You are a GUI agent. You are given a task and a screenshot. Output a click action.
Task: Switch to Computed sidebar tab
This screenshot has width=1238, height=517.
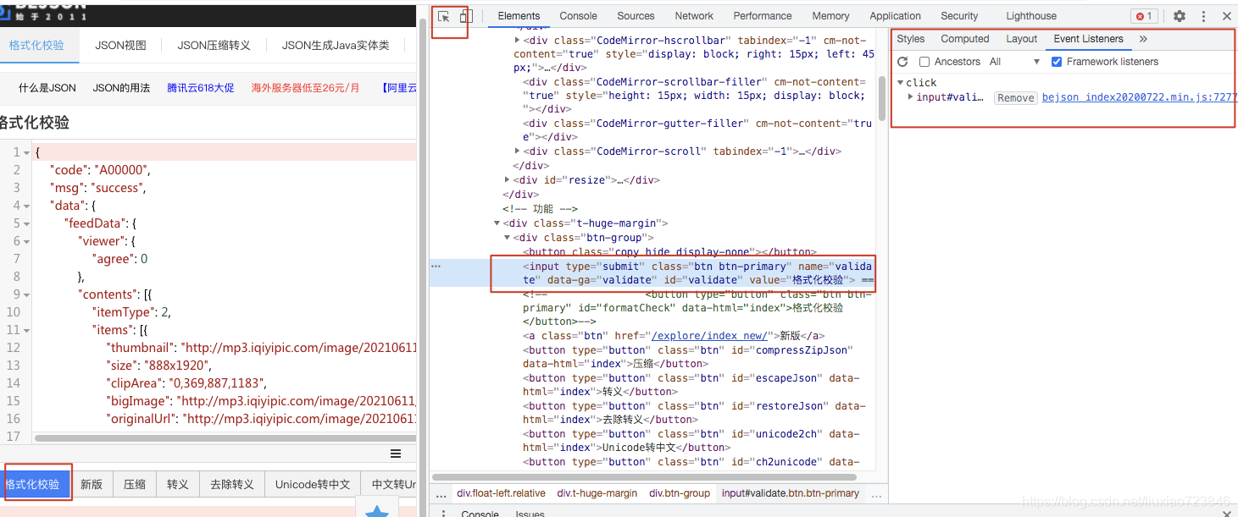965,39
